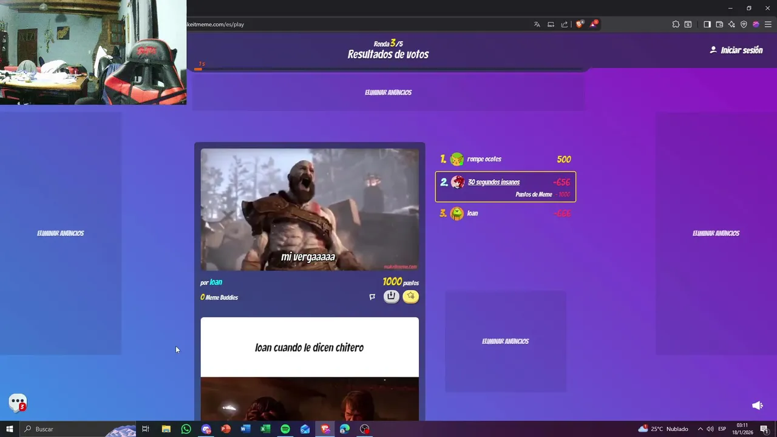The width and height of the screenshot is (777, 437).
Task: Open Leo AI sparkle icon
Action: [x=731, y=24]
